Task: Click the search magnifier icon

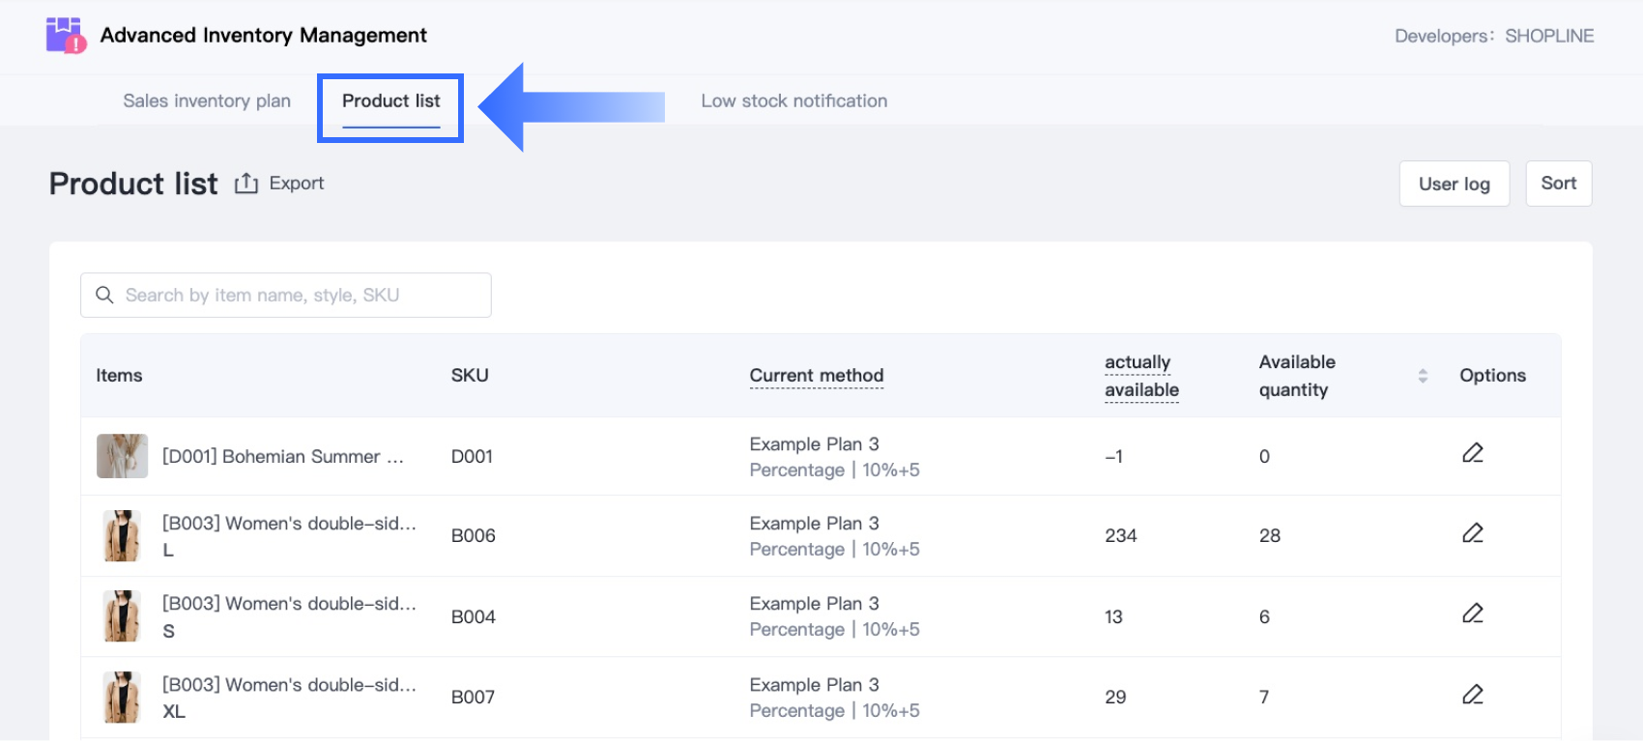Action: (104, 295)
